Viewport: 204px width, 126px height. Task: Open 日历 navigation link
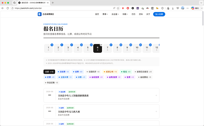[133, 14]
